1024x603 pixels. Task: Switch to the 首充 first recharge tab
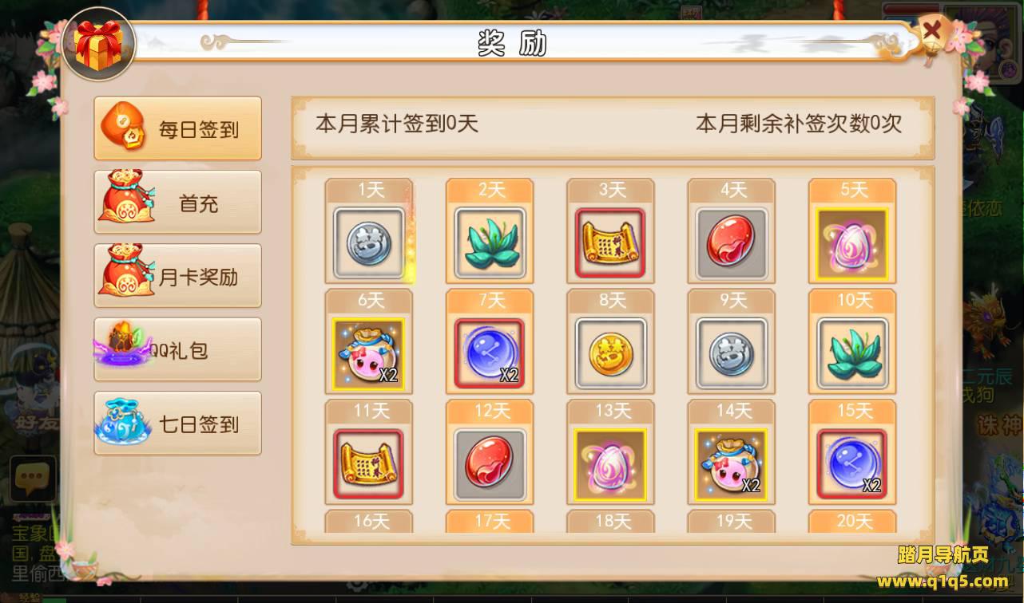[178, 203]
